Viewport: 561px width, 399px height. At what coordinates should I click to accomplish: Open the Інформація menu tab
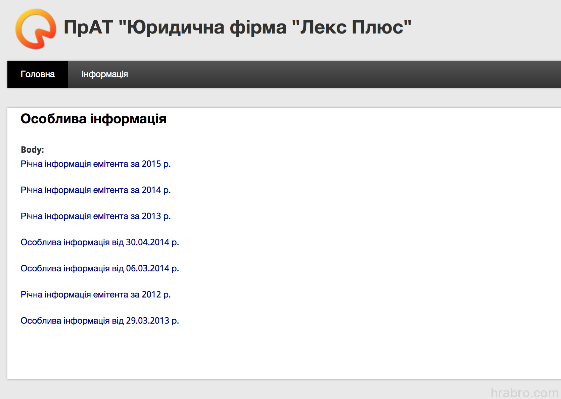[x=105, y=74]
